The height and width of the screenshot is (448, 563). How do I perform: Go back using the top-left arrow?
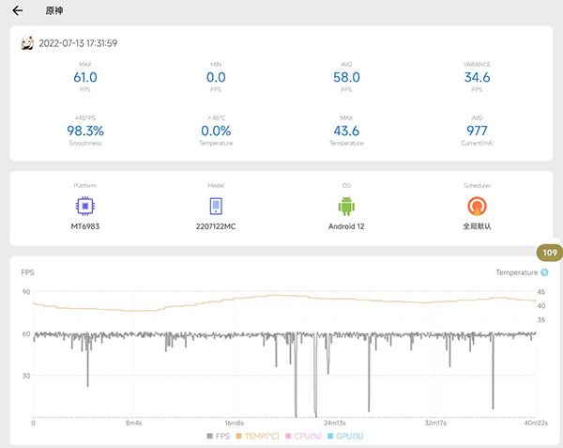pyautogui.click(x=17, y=11)
